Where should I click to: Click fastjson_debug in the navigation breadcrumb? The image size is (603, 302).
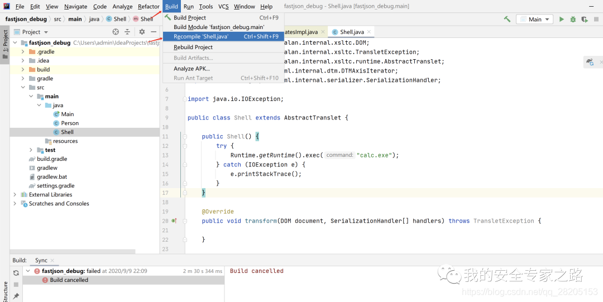pos(26,19)
